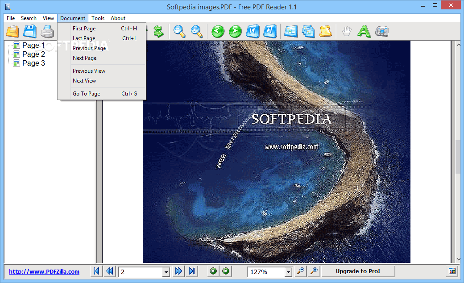The height and width of the screenshot is (283, 464).
Task: Choose First Page from Document menu
Action: (102, 29)
